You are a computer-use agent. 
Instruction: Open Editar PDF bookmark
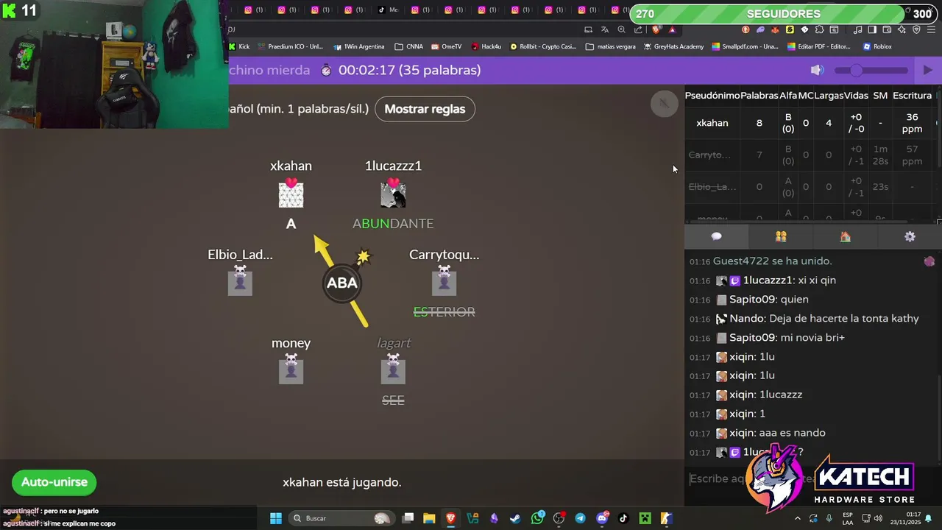pyautogui.click(x=819, y=46)
